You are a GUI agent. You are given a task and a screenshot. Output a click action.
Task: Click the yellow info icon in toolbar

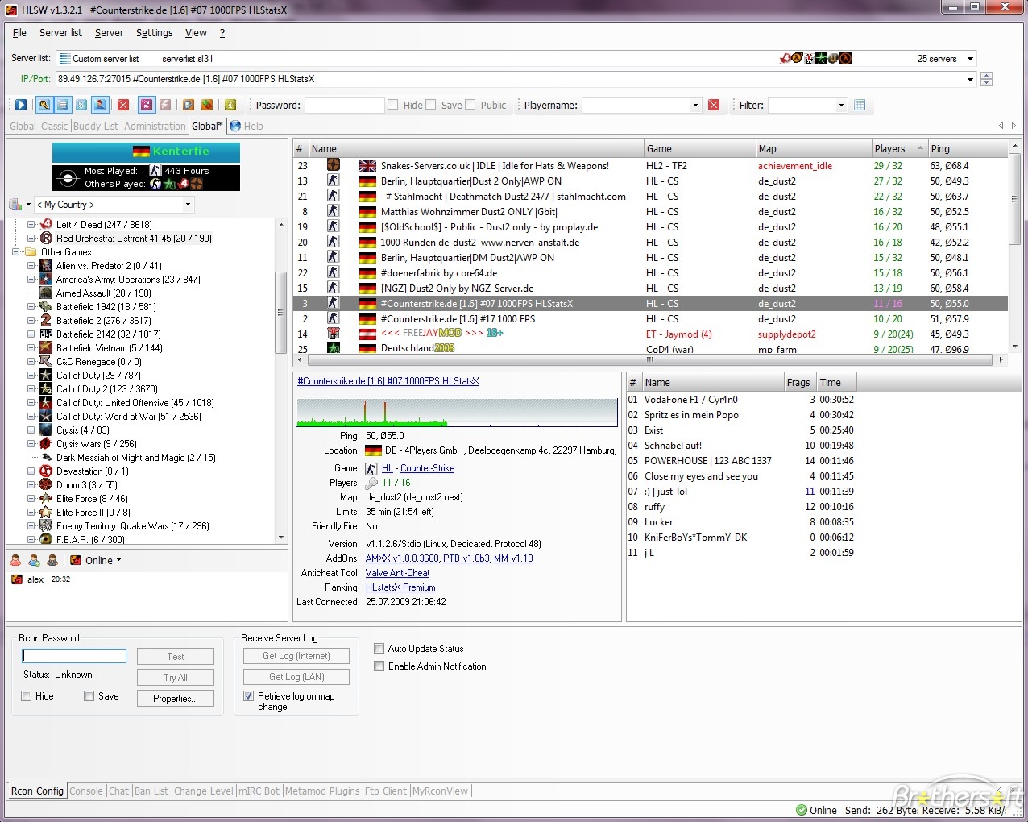click(230, 105)
